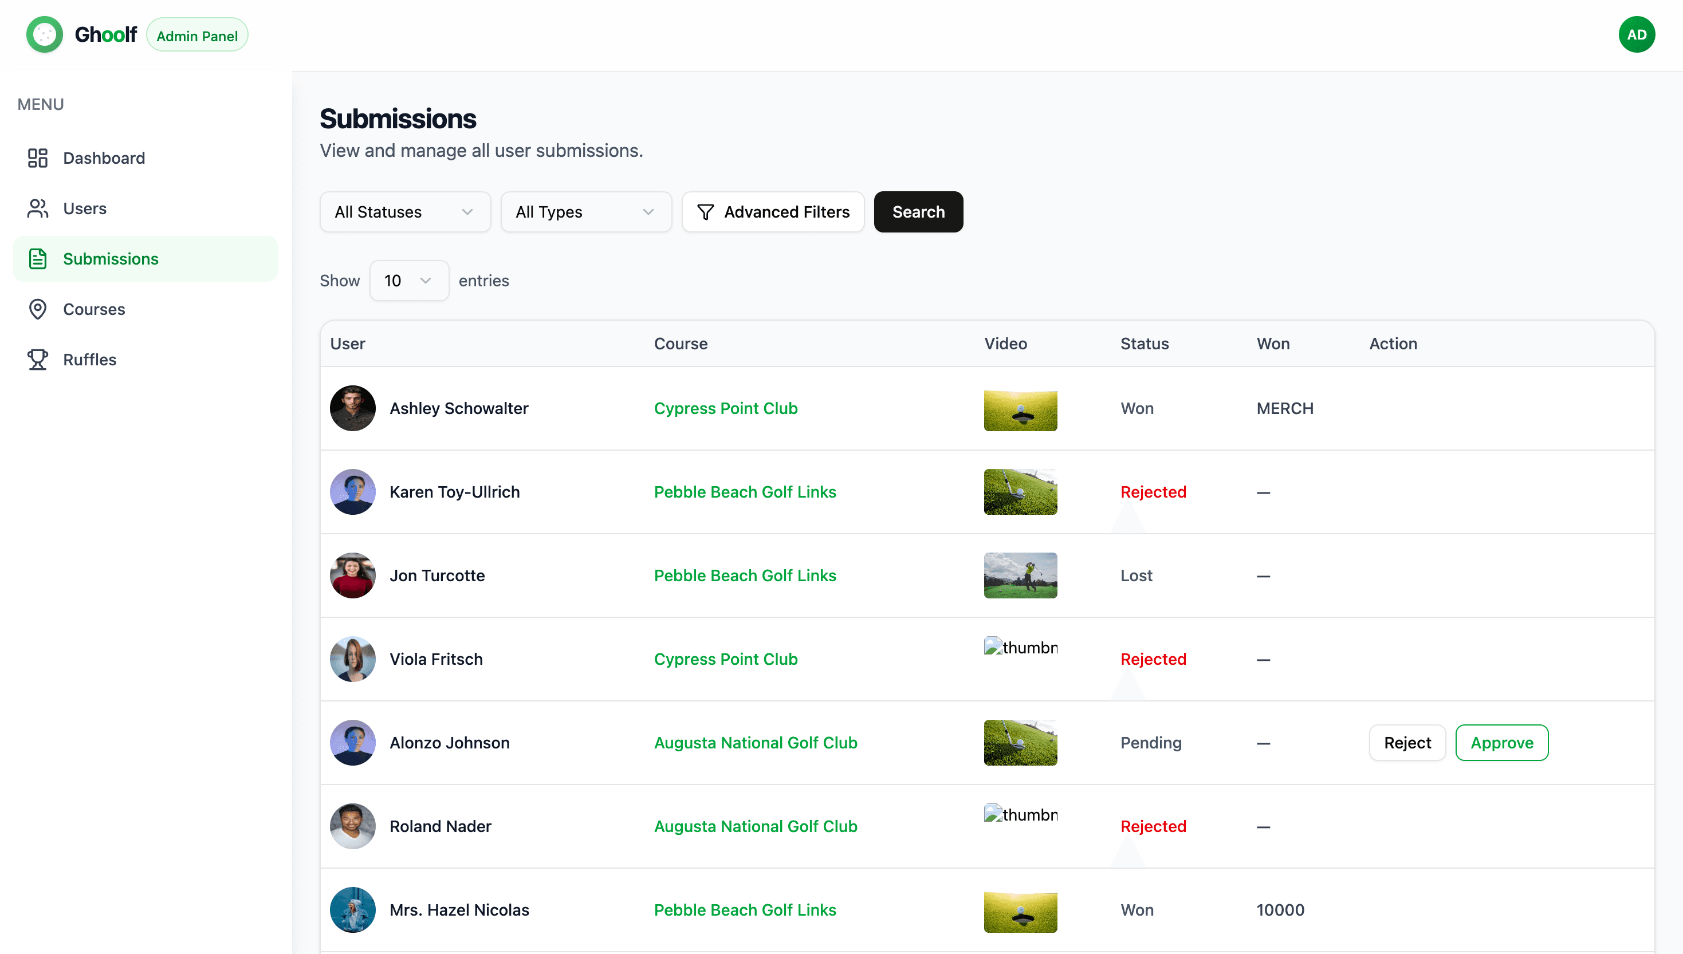Image resolution: width=1683 pixels, height=954 pixels.
Task: Reject Alonzo Johnson's pending submission
Action: 1407,743
